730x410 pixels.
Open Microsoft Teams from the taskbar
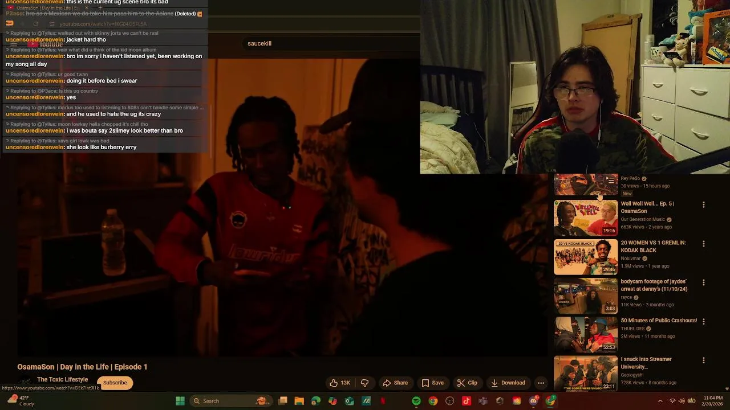[x=483, y=401]
